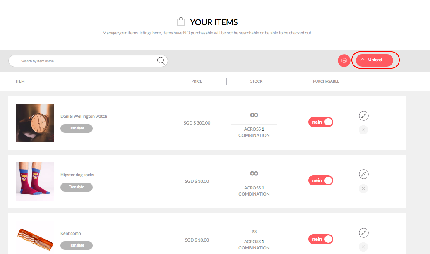Translate the Kent comb listing

[77, 245]
